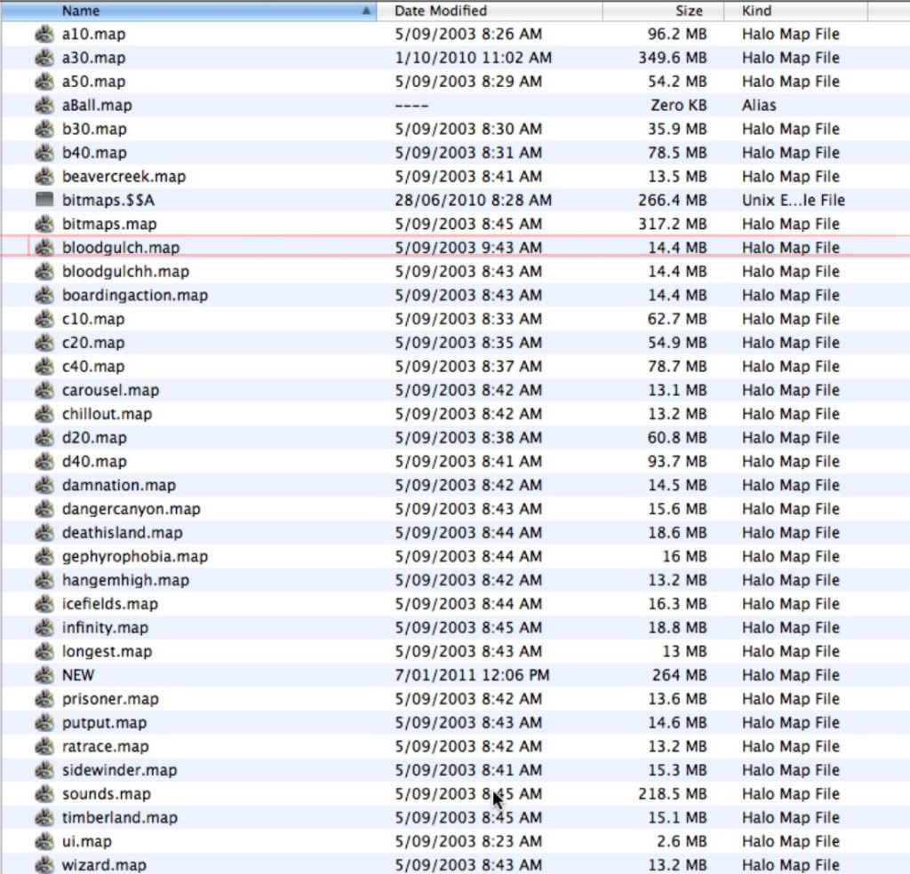The height and width of the screenshot is (874, 910).
Task: Click the 1/10/2010 11:02 AM date
Action: point(473,58)
